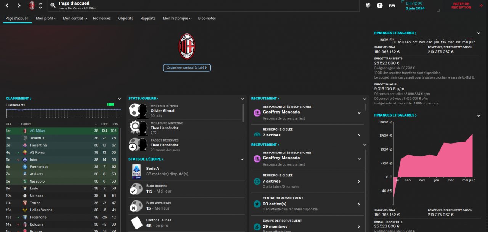488x232 pixels.
Task: Click the Centre du recrutement star icon
Action: pos(257,204)
